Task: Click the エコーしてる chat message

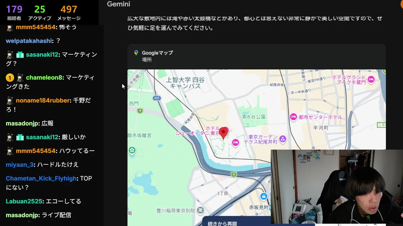Action: [x=63, y=201]
